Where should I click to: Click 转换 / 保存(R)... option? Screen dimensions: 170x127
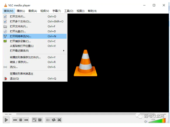pyautogui.click(x=19, y=62)
